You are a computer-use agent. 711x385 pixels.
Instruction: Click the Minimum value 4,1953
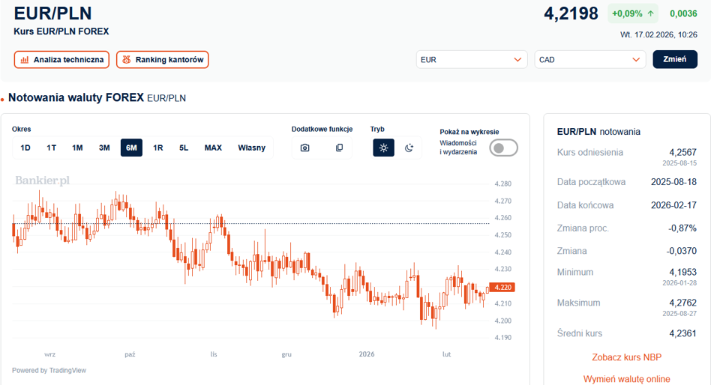683,272
